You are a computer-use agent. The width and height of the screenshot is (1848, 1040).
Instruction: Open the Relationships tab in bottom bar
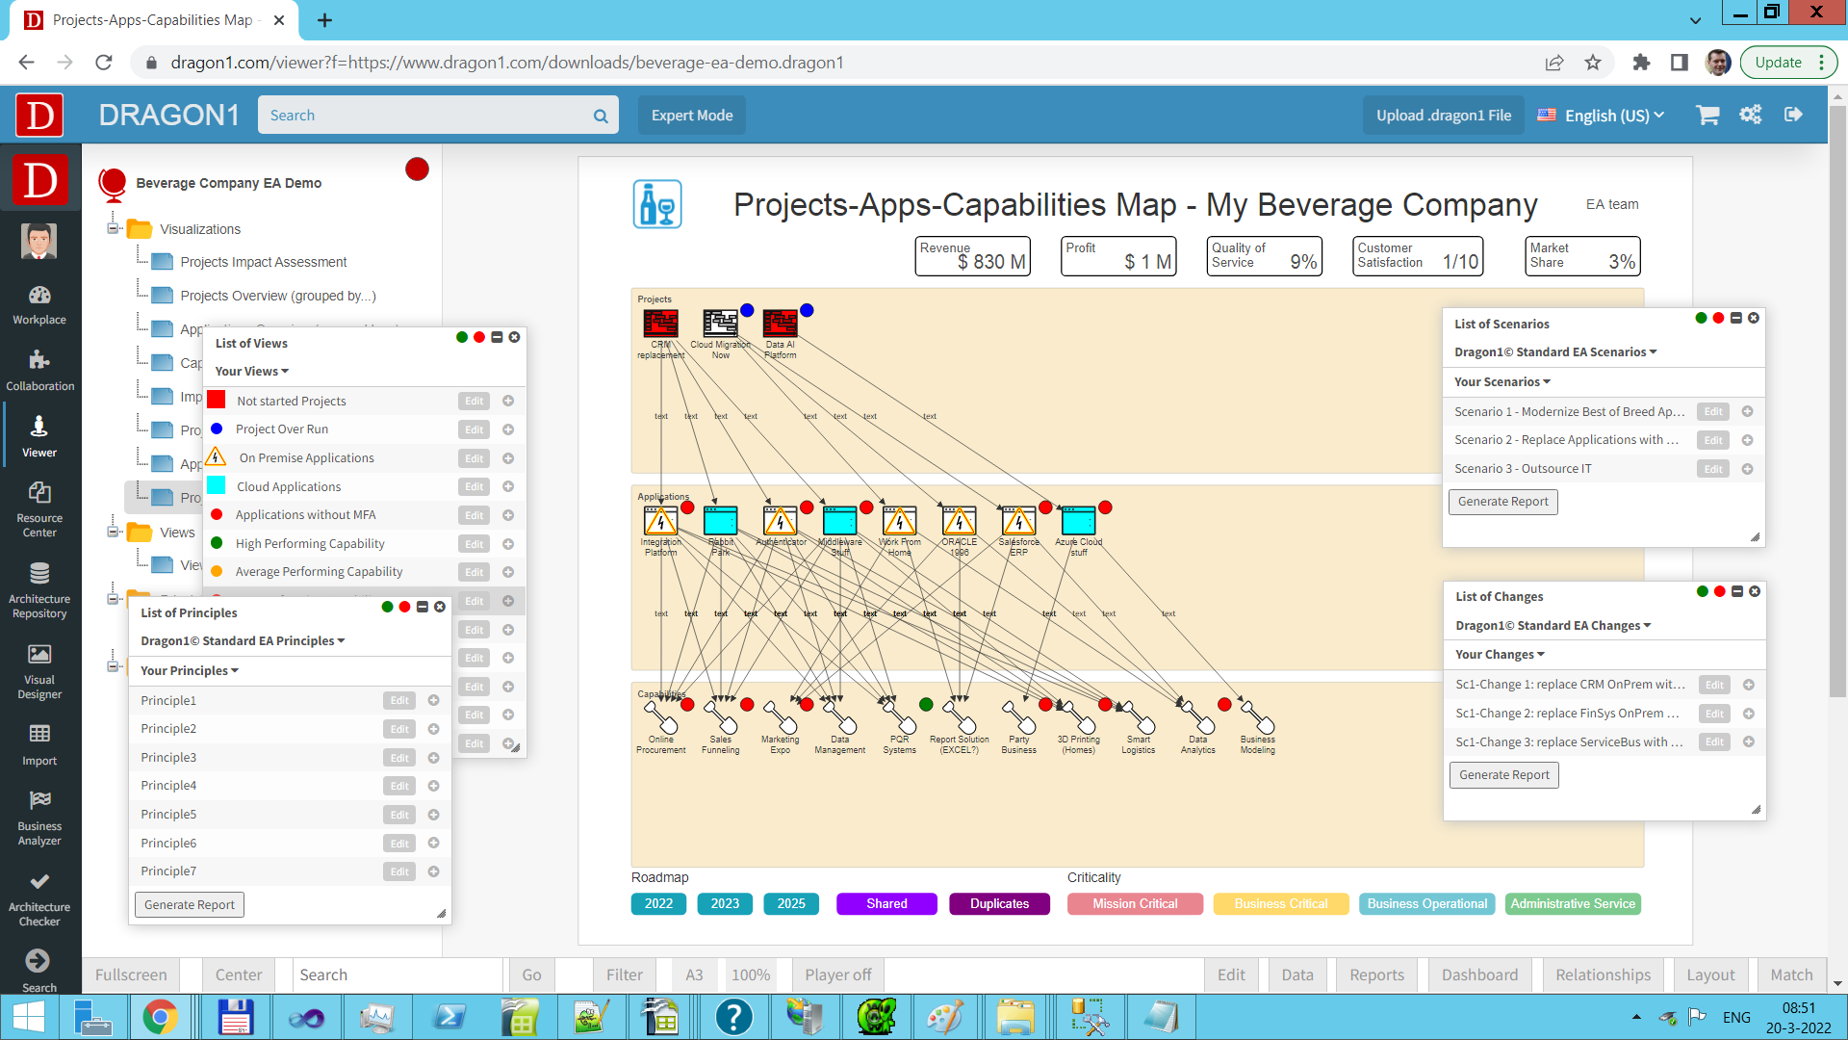(1603, 975)
